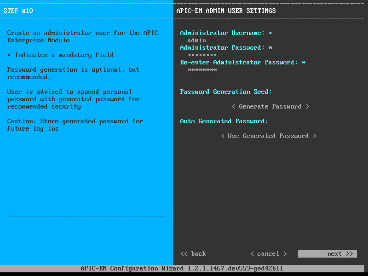The width and height of the screenshot is (368, 276).
Task: Click the Auto Generated Password label
Action: [x=224, y=121]
